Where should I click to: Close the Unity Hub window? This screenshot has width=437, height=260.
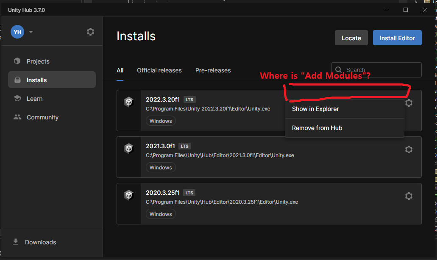pos(425,10)
